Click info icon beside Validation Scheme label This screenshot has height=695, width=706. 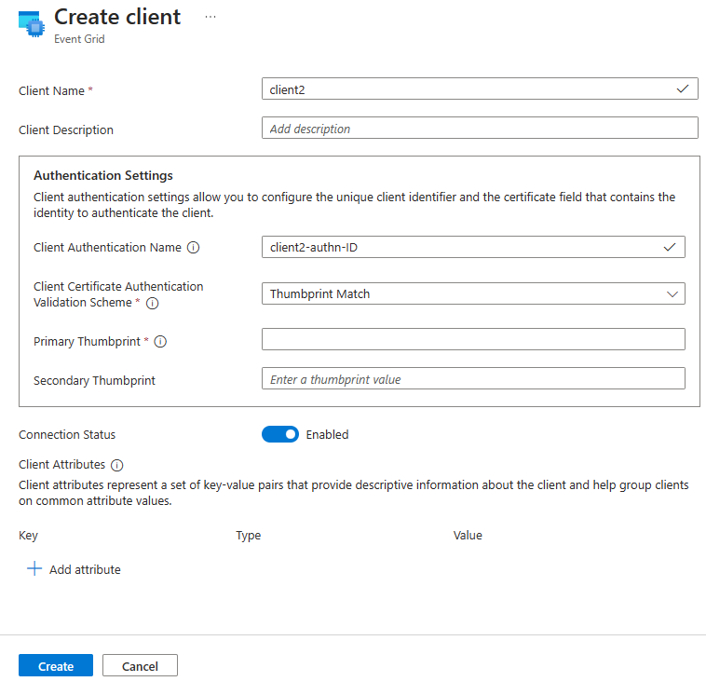click(x=152, y=303)
